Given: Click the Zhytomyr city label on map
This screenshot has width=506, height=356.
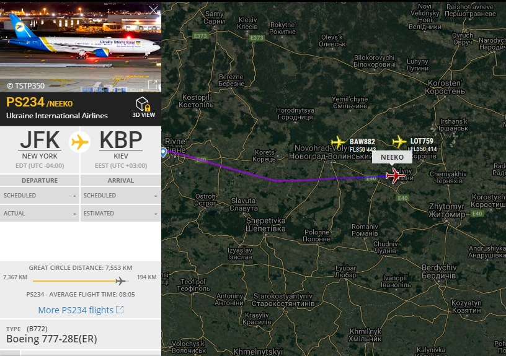Looking at the screenshot, I should coord(446,210).
